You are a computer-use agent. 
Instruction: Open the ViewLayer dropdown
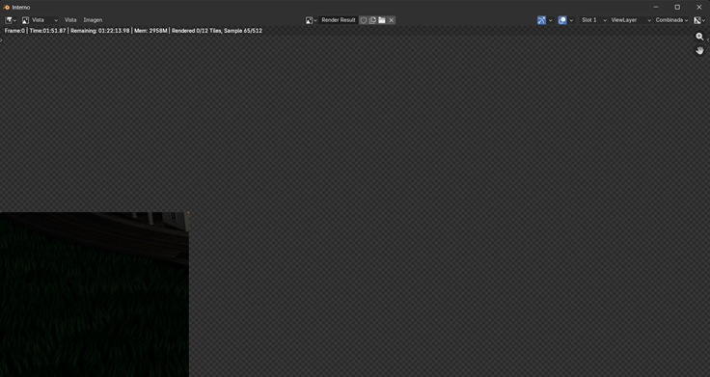pos(630,20)
